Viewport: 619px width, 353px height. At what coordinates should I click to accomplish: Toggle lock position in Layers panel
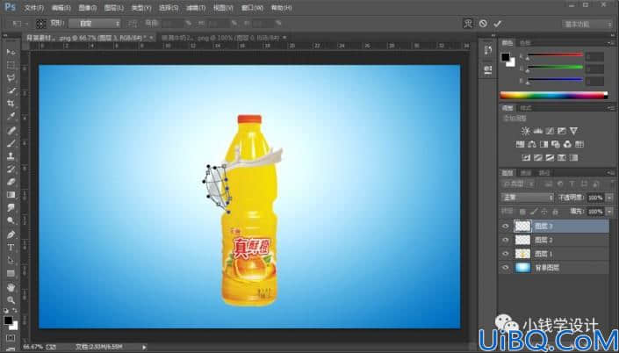point(544,212)
